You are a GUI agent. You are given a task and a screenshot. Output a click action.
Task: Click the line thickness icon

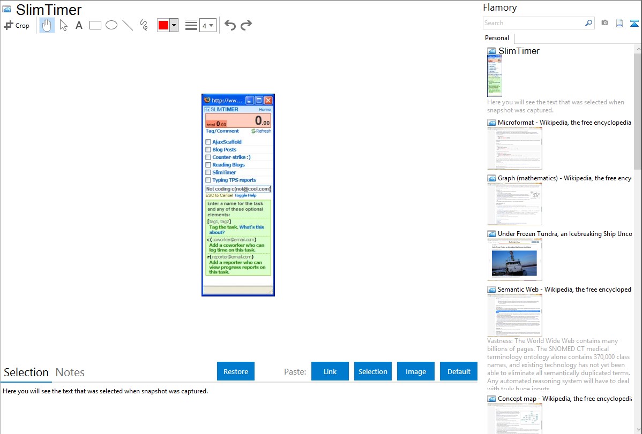click(x=191, y=25)
